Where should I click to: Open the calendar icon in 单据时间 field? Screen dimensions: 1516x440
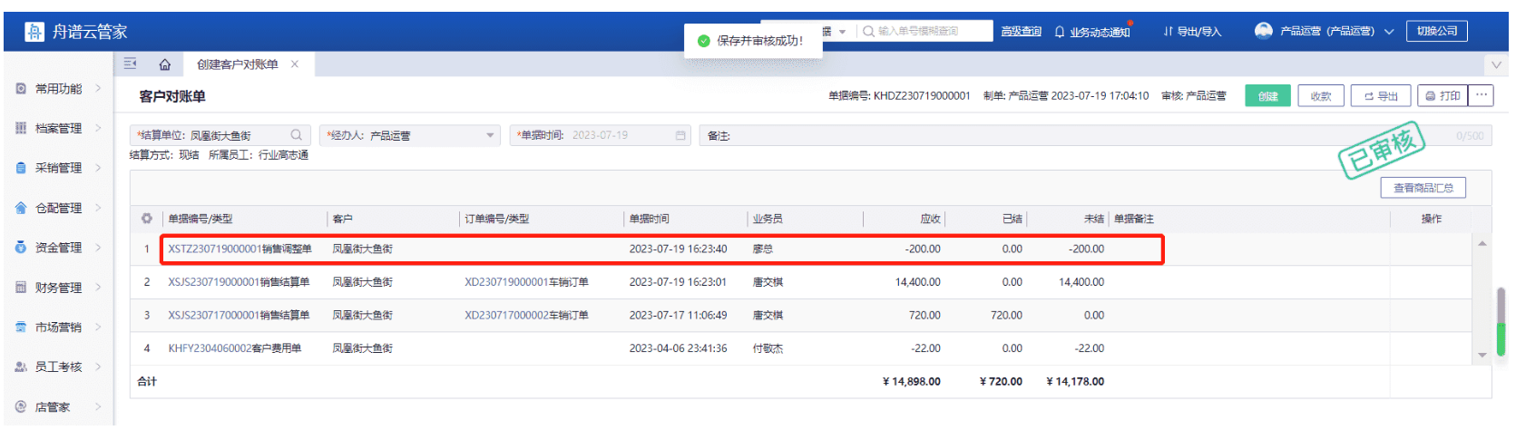point(680,135)
